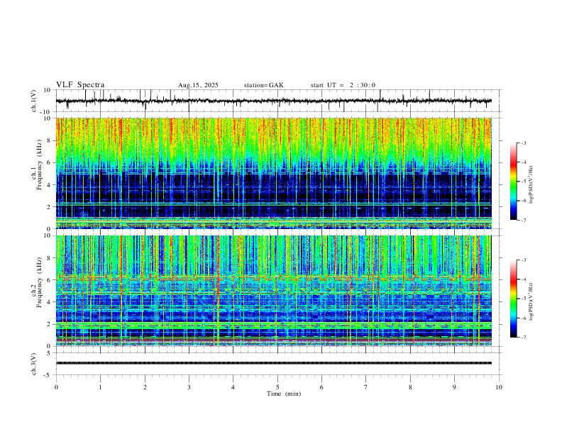Viewport: 562px width, 434px height.
Task: Click time axis tick label "1"
Action: pos(100,387)
